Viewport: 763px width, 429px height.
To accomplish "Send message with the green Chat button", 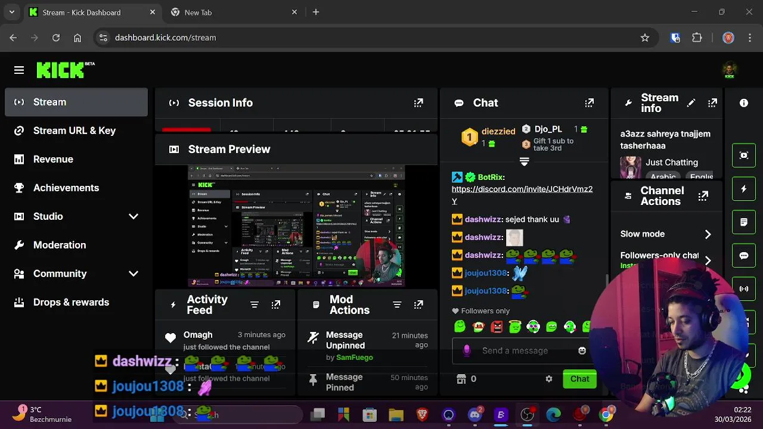I will click(579, 379).
